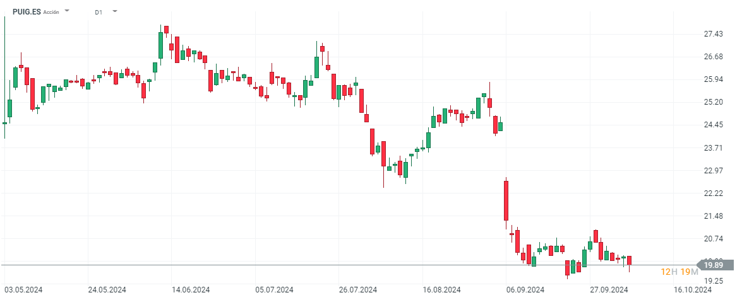
Task: Select the 24.45 price level on axis
Action: (714, 125)
